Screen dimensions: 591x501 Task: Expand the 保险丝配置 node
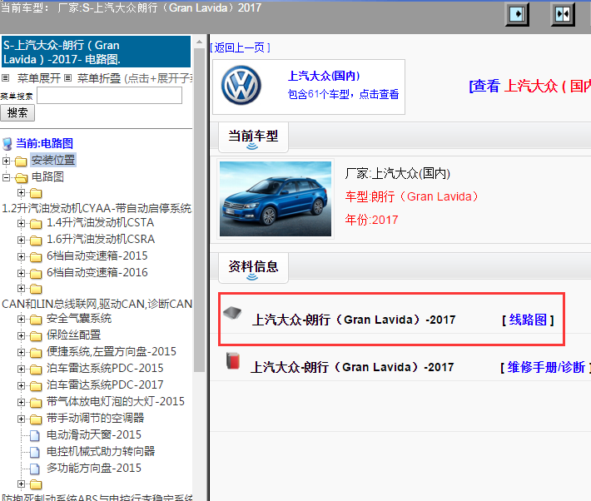tap(21, 335)
